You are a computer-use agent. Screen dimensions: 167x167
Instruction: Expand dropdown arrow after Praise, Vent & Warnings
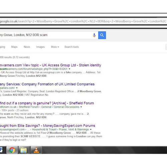[x=91, y=130]
